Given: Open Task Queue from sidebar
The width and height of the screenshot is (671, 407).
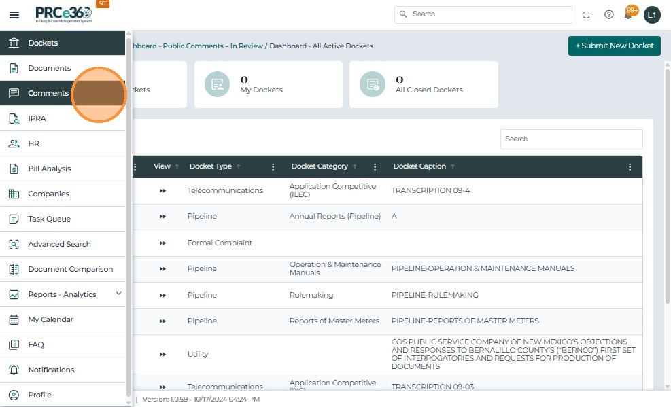Looking at the screenshot, I should [49, 219].
